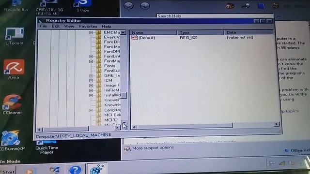Click the Search Help input field
Screen dimensions: 310x174
(215, 16)
